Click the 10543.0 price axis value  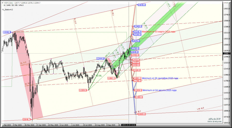(x=227, y=123)
